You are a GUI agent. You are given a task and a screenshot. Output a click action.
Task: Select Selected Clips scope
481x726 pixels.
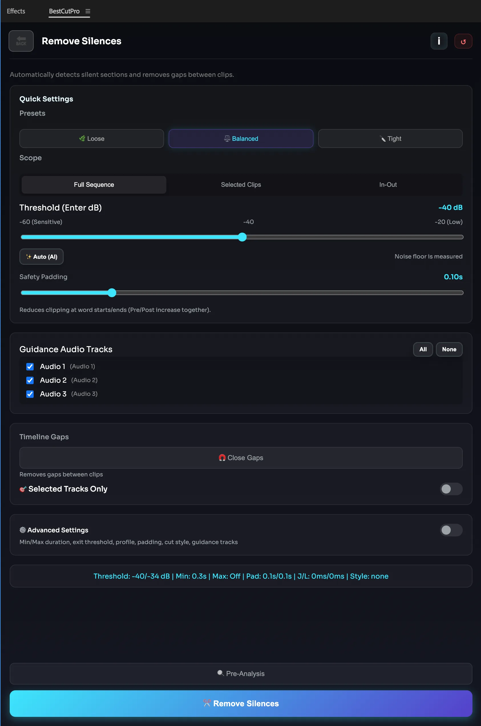[x=241, y=184]
